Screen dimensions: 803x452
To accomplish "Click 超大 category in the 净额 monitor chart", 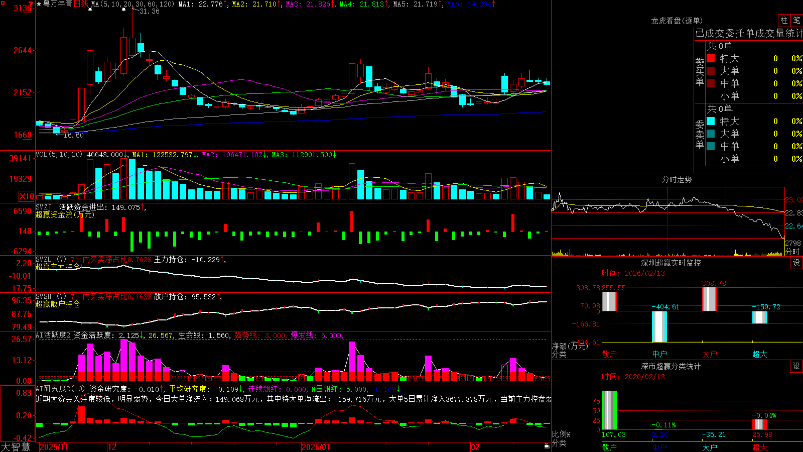I will tap(760, 354).
